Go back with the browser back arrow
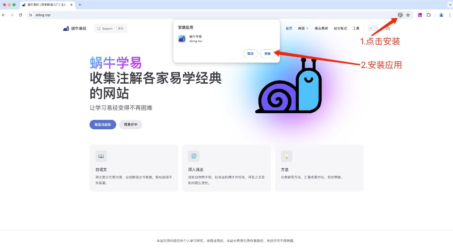Image resolution: width=453 pixels, height=251 pixels. 4,15
